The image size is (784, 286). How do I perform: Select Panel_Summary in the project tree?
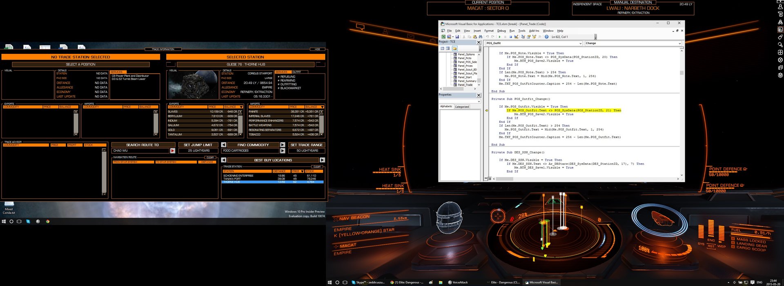click(x=467, y=81)
